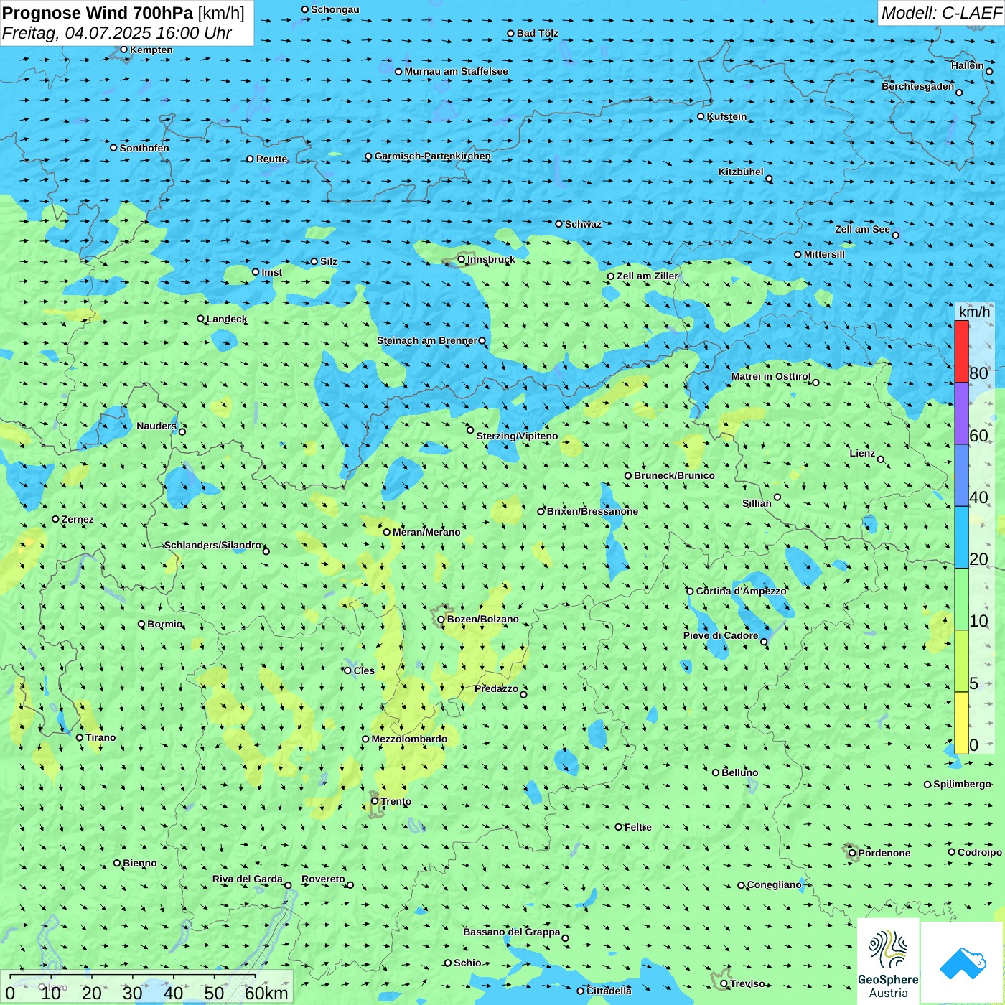Click the Belluno location label
Image resolution: width=1005 pixels, height=1005 pixels.
pyautogui.click(x=739, y=772)
